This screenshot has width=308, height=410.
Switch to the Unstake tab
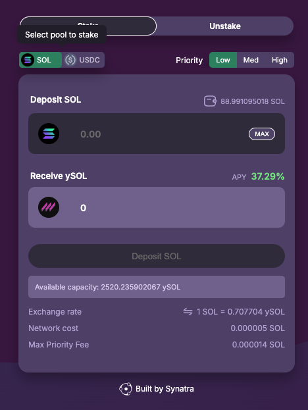click(225, 26)
